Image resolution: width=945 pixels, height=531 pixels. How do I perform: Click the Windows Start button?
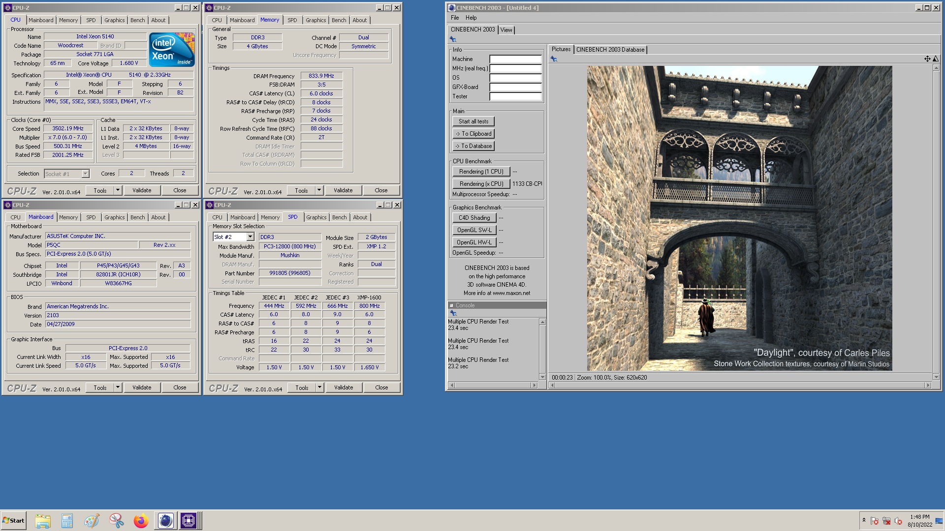pyautogui.click(x=13, y=521)
